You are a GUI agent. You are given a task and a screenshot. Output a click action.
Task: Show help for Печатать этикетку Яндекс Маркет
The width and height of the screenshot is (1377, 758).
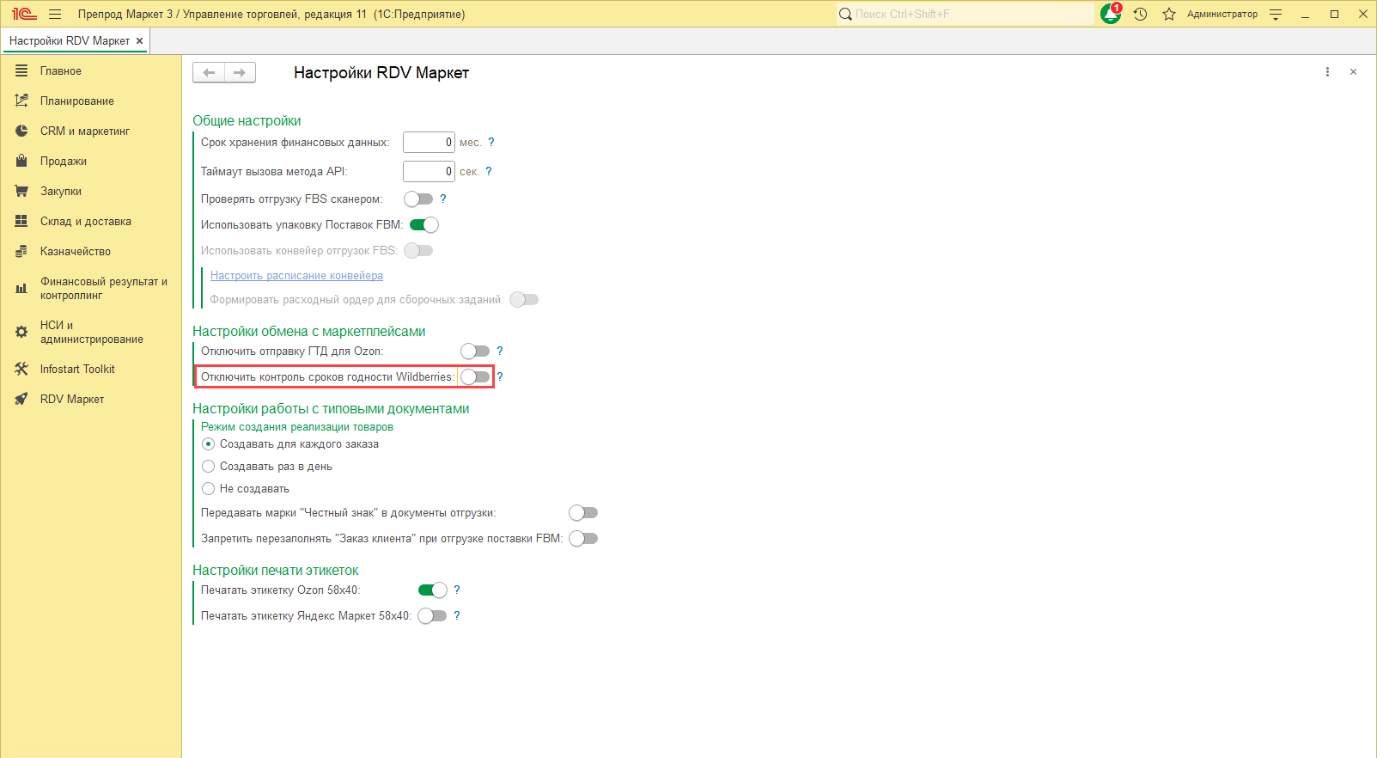[x=457, y=615]
